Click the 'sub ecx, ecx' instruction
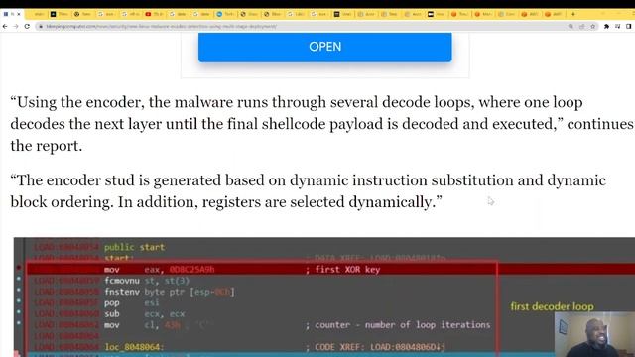The height and width of the screenshot is (357, 635). tap(144, 314)
